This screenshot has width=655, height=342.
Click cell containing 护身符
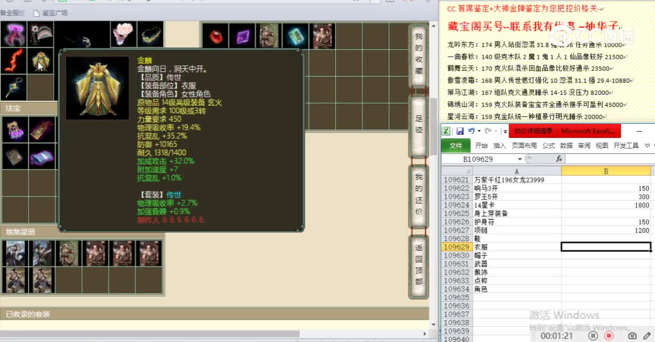pyautogui.click(x=517, y=222)
